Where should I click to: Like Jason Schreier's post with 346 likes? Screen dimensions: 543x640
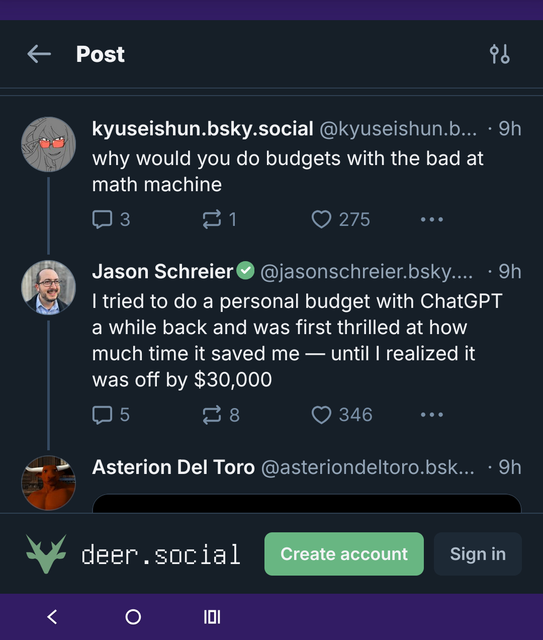click(321, 415)
